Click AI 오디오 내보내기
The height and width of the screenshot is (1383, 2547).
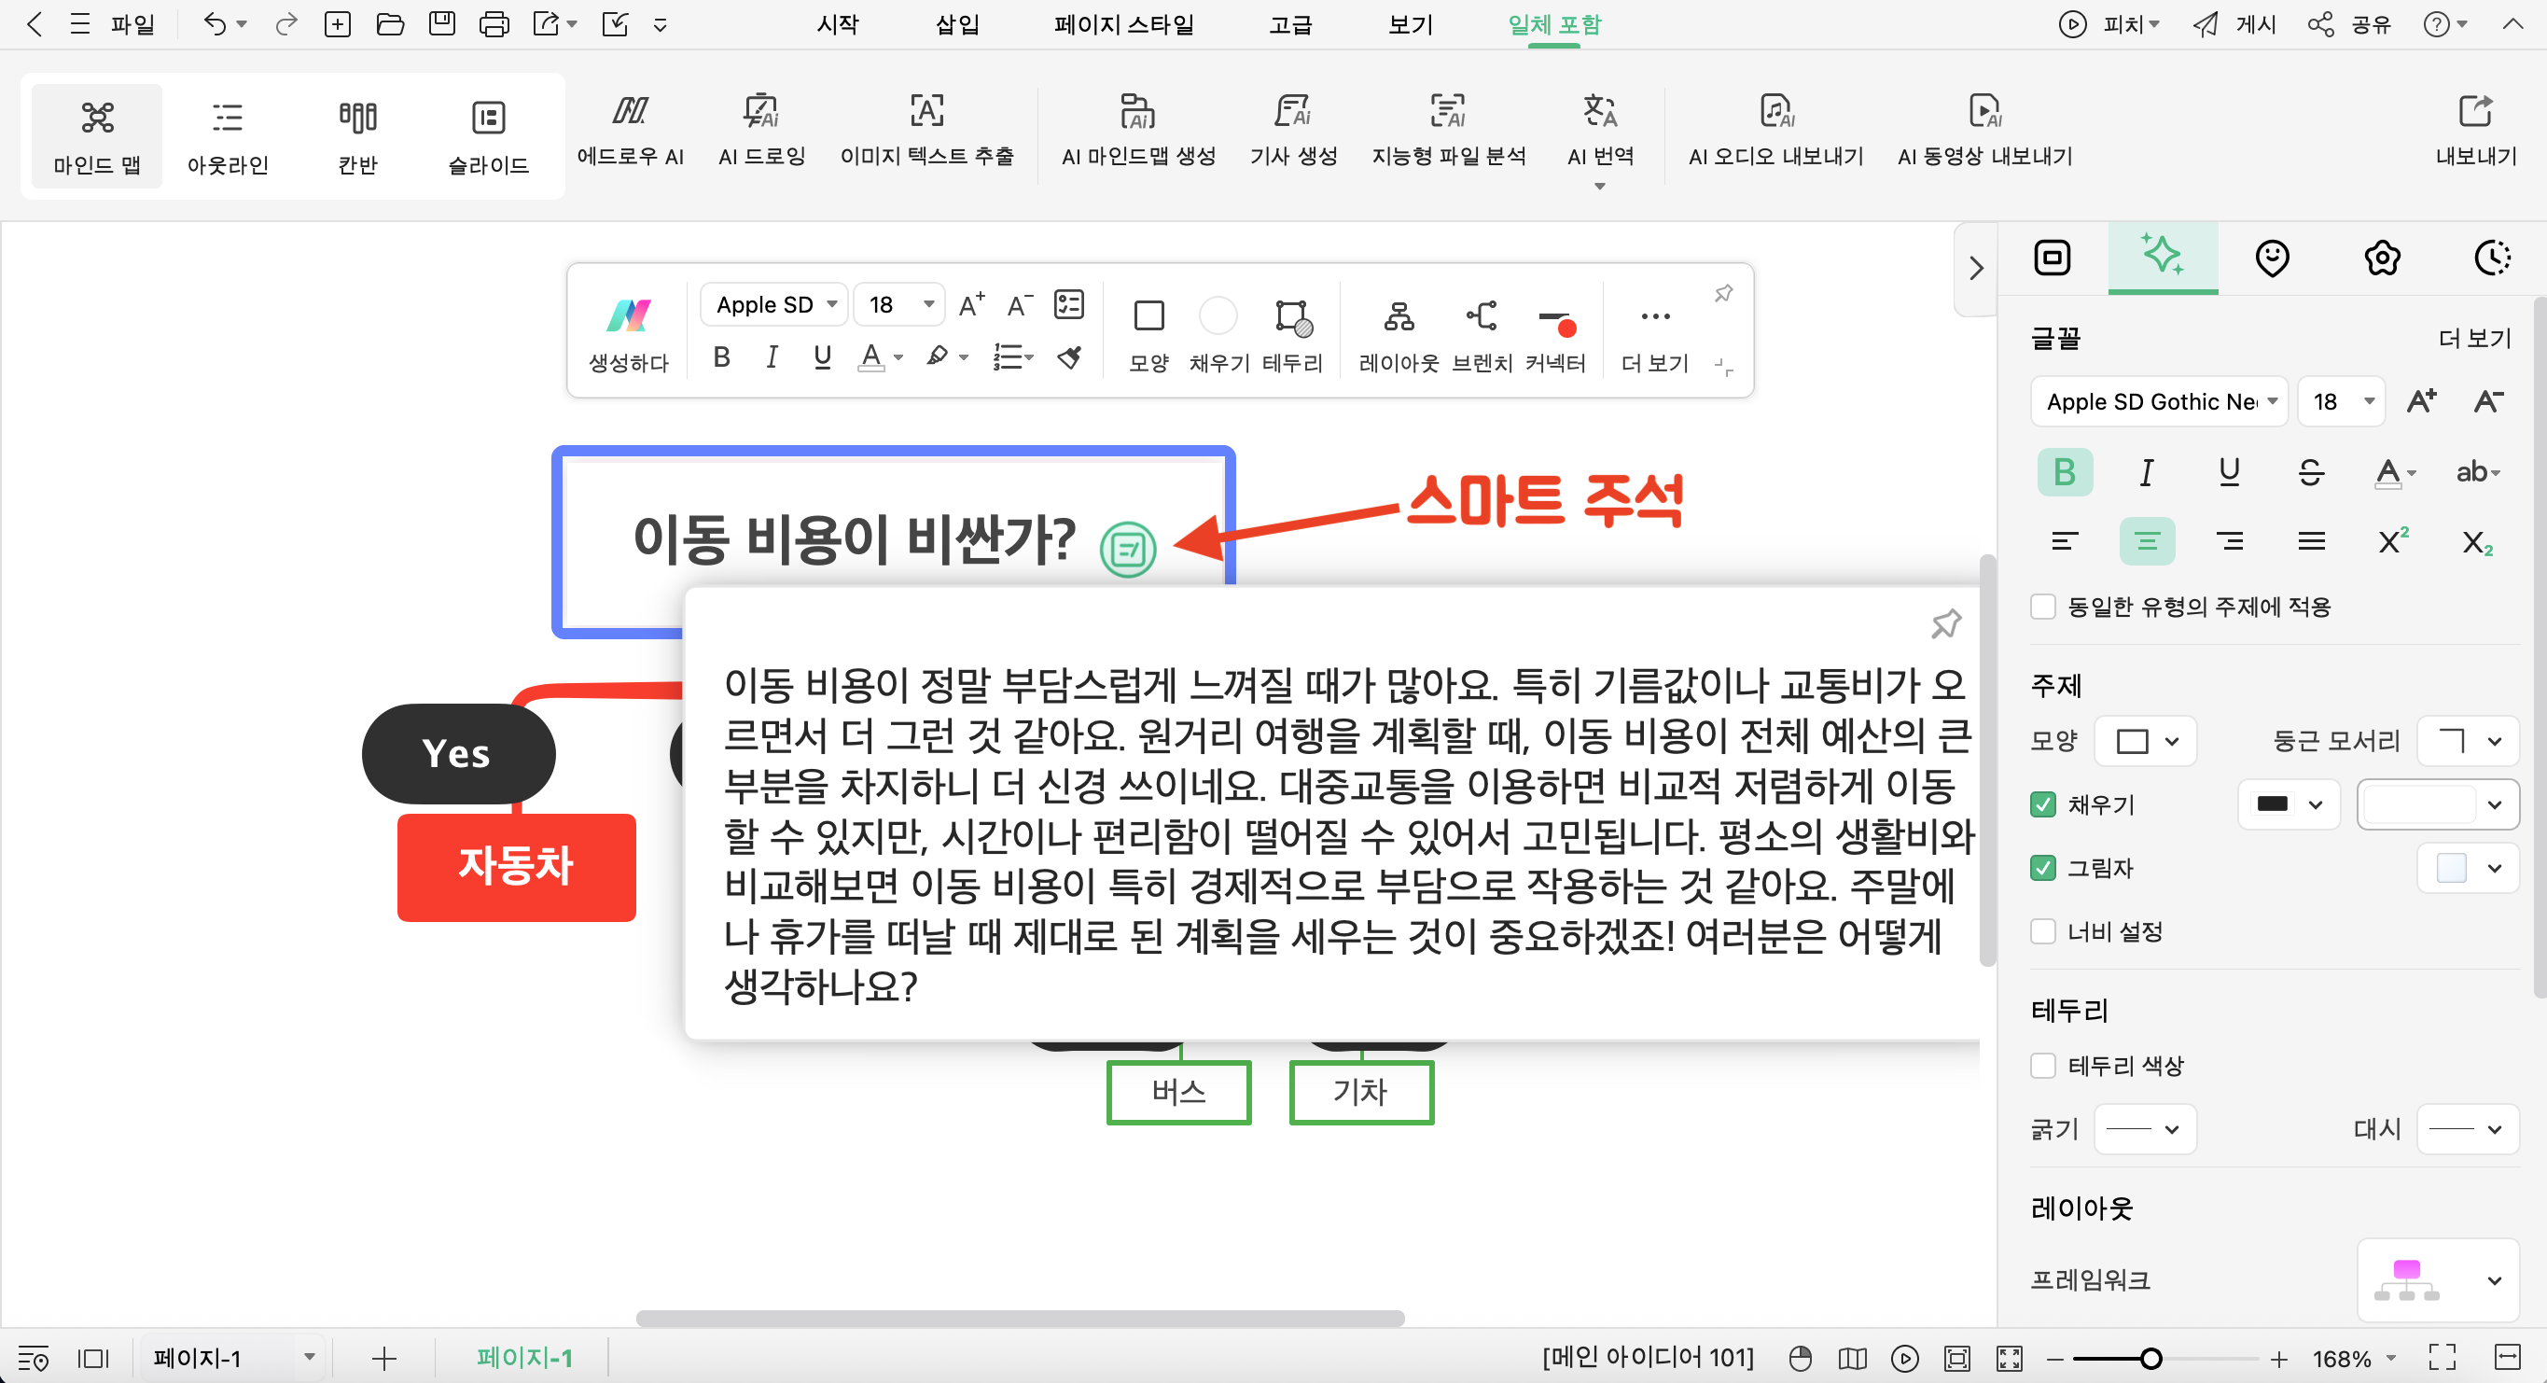coord(1775,130)
